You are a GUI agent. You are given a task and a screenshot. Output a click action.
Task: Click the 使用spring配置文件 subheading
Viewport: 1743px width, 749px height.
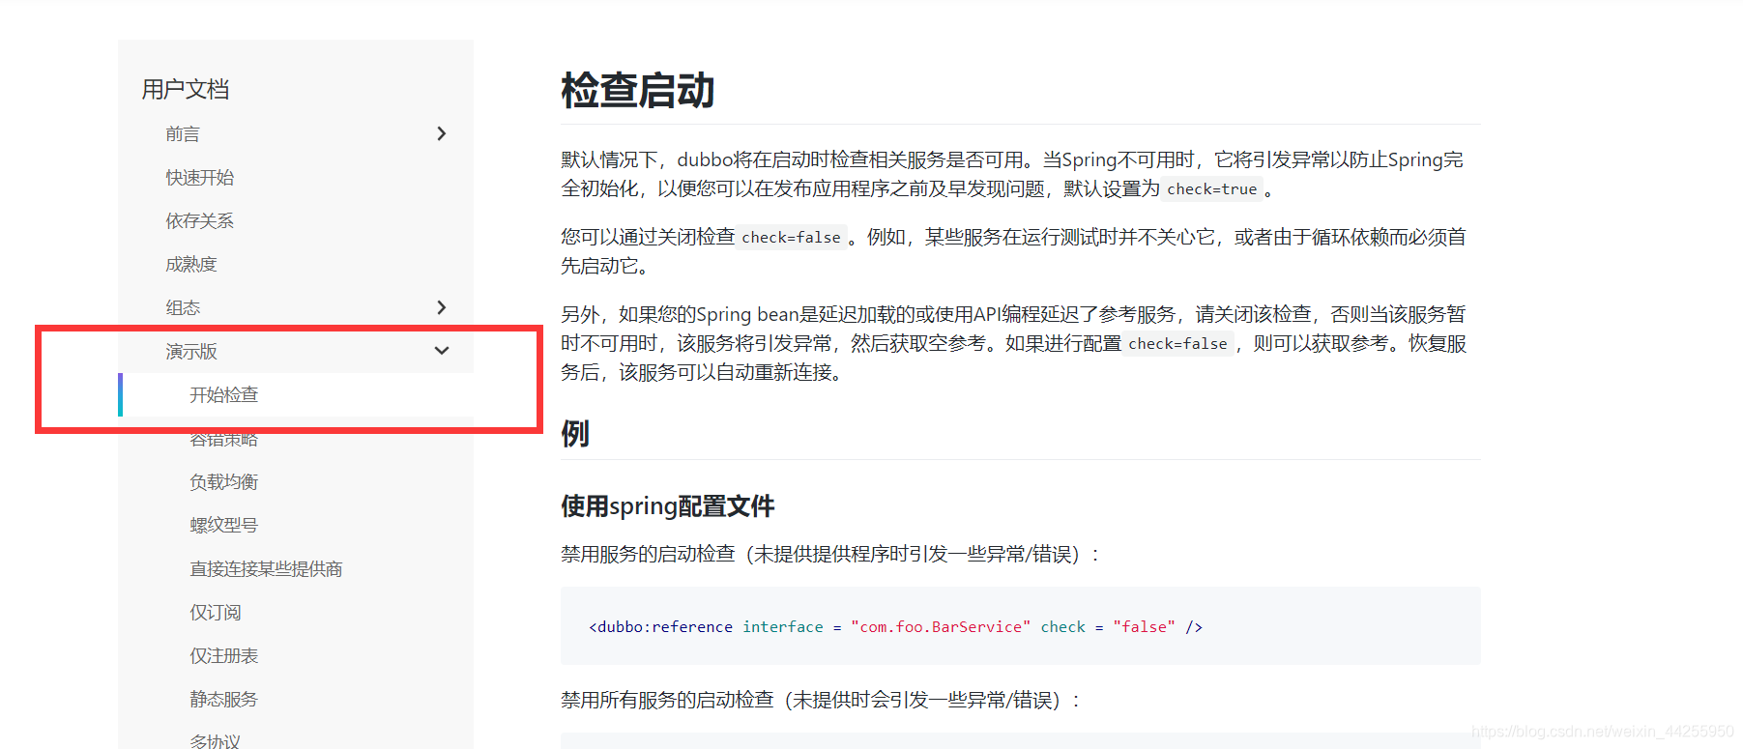(668, 505)
